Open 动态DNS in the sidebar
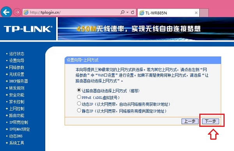Screen dimensions: 234x151 click(16, 136)
